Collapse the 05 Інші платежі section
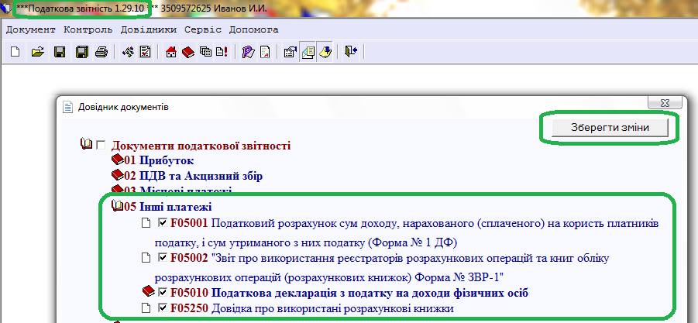 [118, 207]
